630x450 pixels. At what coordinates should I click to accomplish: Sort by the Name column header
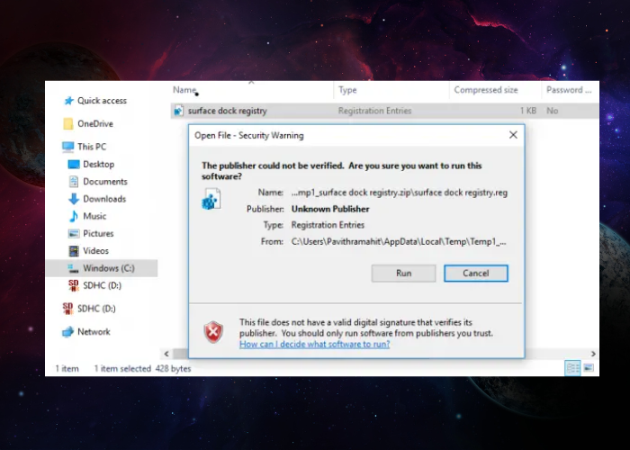[184, 90]
